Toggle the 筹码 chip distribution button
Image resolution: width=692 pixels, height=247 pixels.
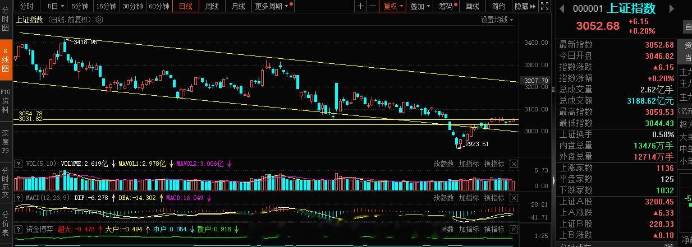coord(447,6)
